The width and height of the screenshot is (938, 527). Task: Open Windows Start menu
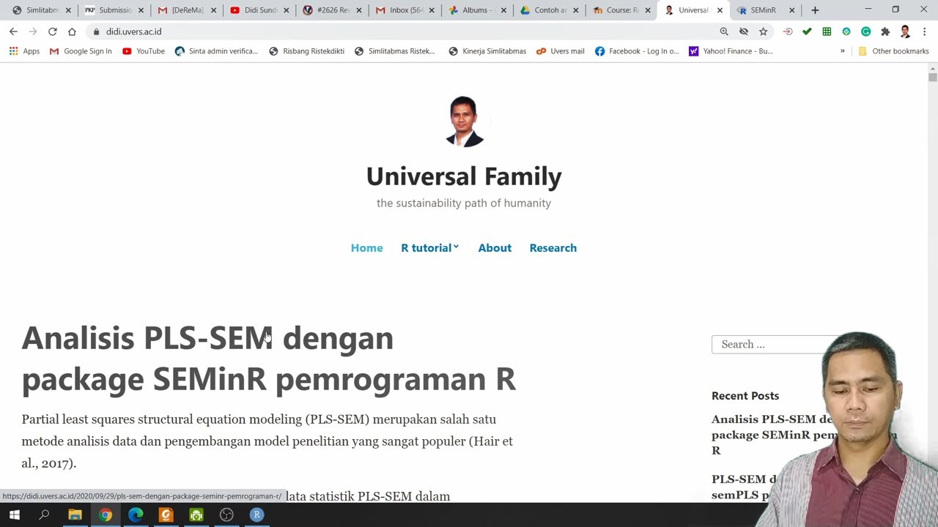[x=14, y=515]
